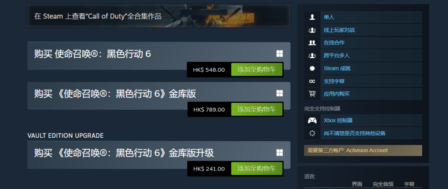Open the 跨平台多人 category link
448x189 pixels.
click(x=336, y=56)
